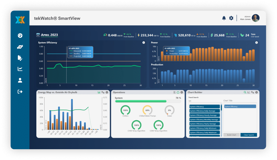Click the CDW Temp Algorithm gauge
Viewport: 277px width, 160px height.
click(x=158, y=125)
